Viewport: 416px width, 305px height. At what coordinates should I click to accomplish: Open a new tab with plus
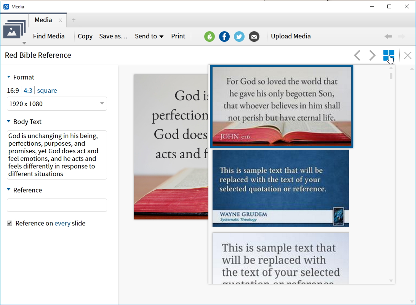(74, 20)
